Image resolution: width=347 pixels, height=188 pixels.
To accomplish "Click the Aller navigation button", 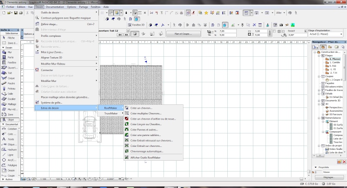I will coord(280,13).
